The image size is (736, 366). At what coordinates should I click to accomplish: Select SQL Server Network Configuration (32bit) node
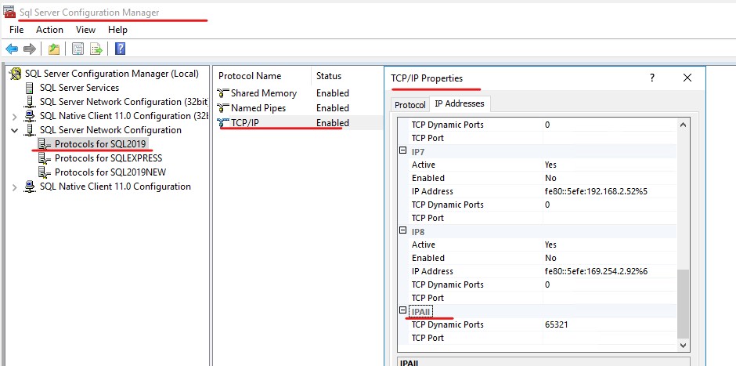(124, 102)
